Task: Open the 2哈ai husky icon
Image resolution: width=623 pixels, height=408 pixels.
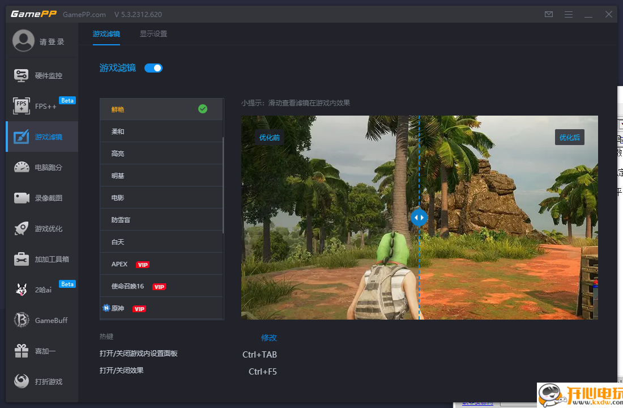Action: tap(21, 290)
